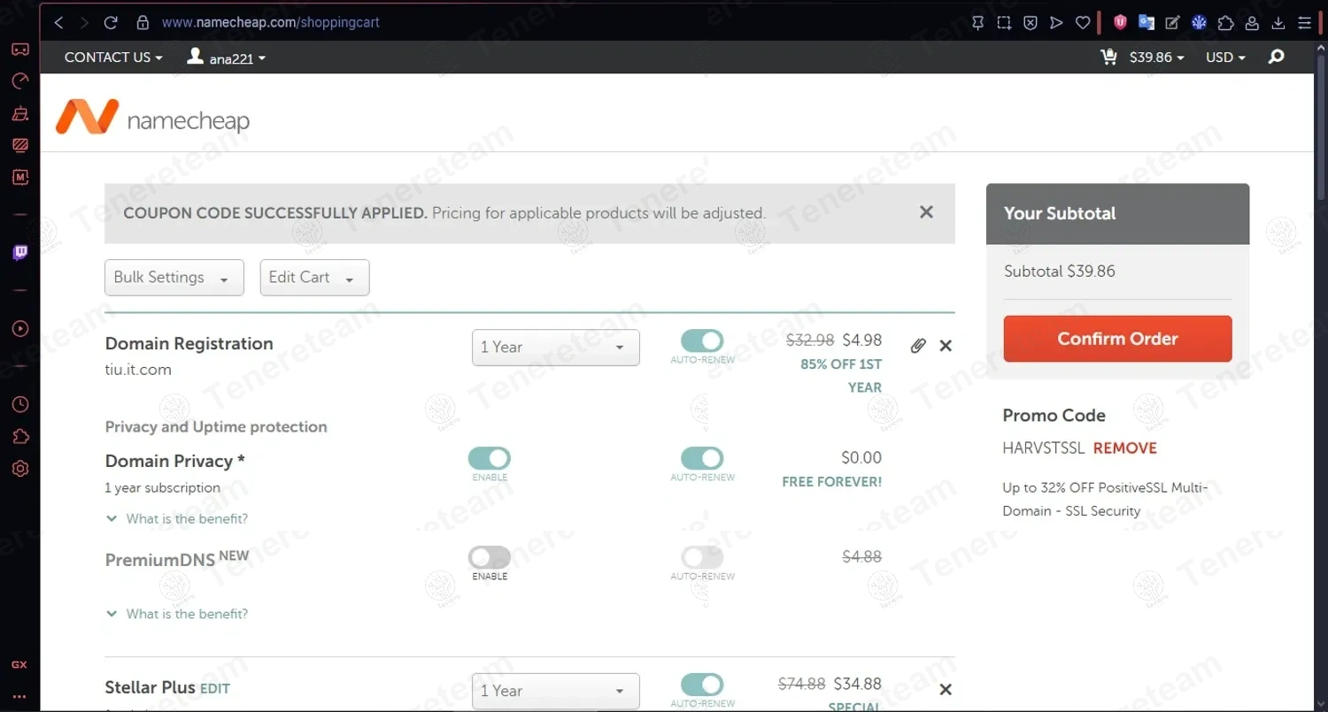Click the heart bookmark icon in address bar
This screenshot has height=712, width=1328.
1083,23
